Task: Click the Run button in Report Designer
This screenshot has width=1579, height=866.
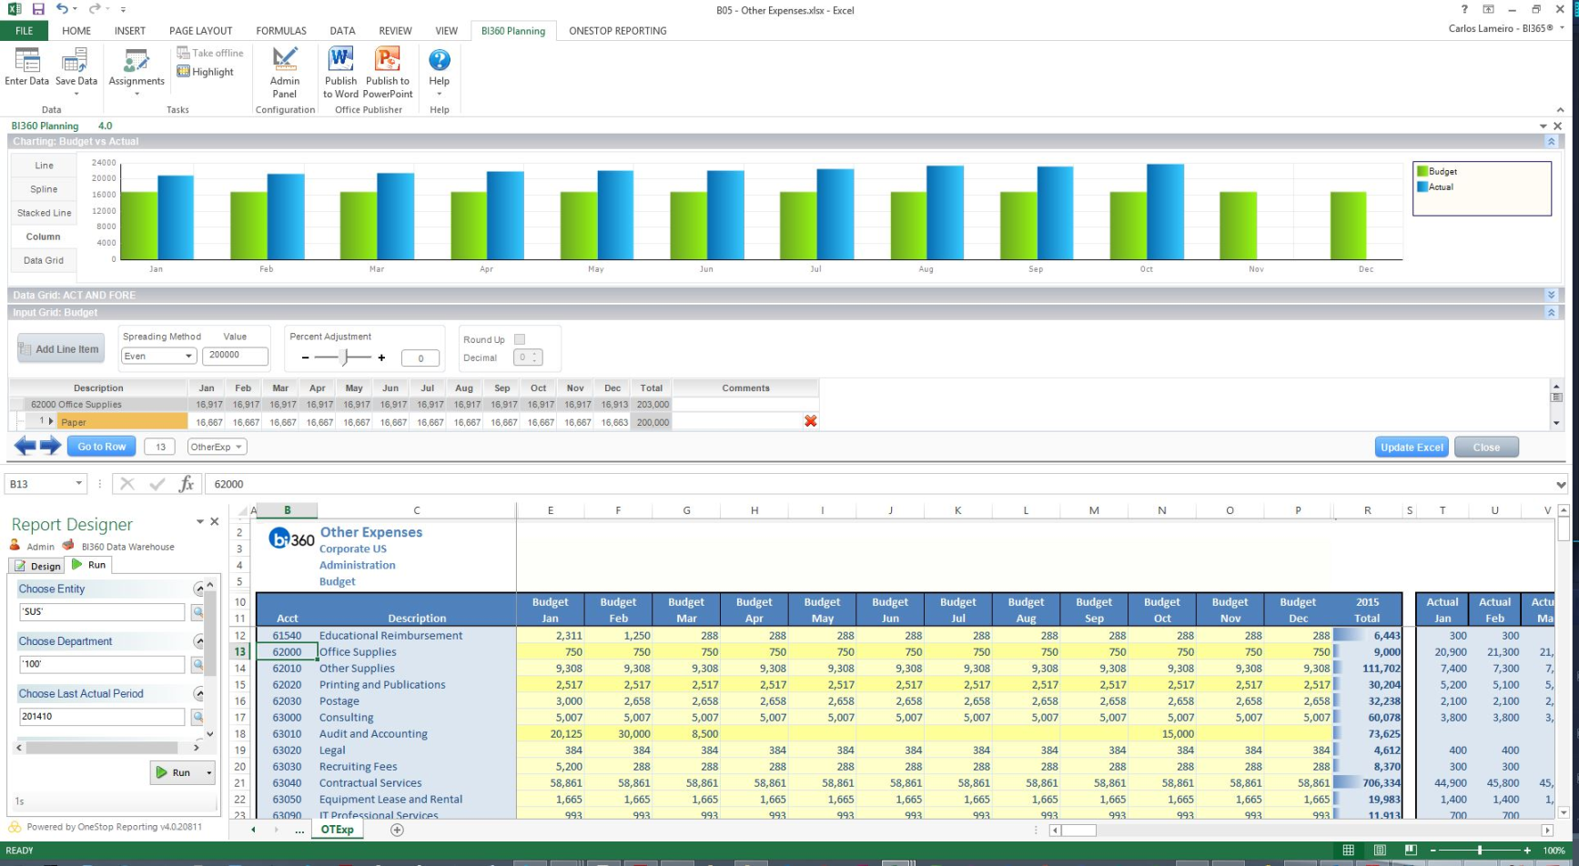Action: [x=176, y=772]
